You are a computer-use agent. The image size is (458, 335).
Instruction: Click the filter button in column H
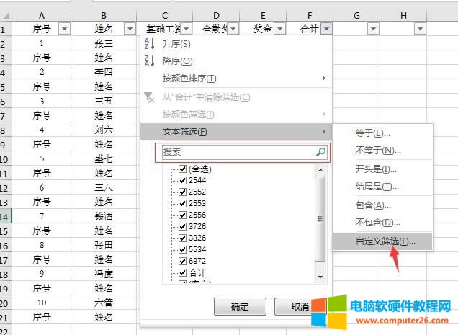pyautogui.click(x=421, y=28)
